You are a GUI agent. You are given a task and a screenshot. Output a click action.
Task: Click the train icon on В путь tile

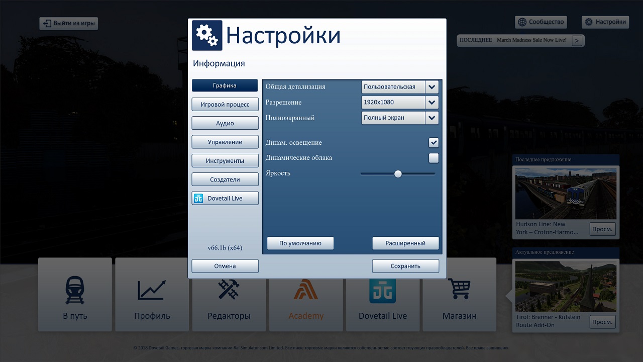coord(75,290)
